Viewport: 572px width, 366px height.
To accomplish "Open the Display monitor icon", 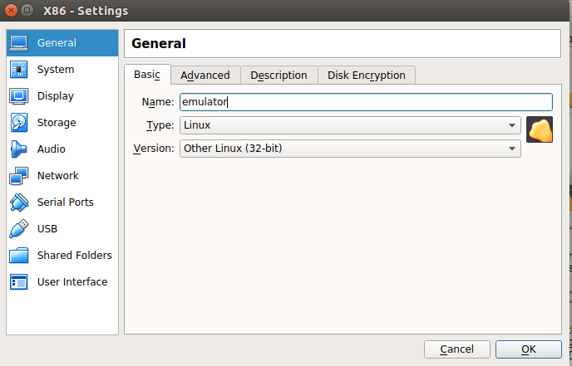I will [x=19, y=96].
